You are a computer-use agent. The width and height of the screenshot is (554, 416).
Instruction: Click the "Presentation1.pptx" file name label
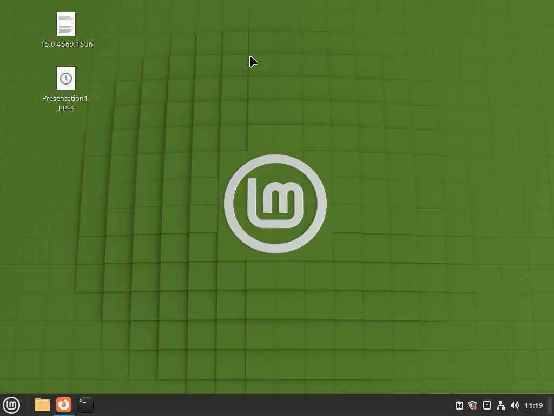coord(66,102)
